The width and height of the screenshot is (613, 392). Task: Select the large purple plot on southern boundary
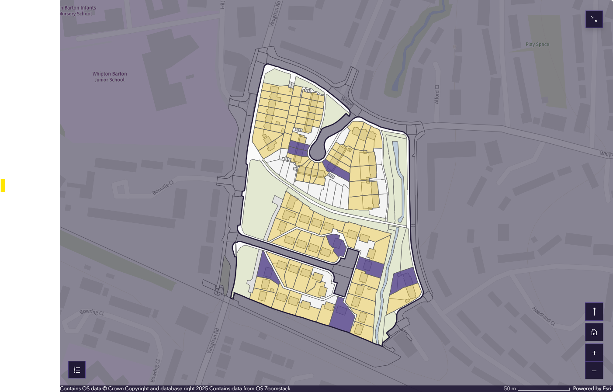click(341, 316)
